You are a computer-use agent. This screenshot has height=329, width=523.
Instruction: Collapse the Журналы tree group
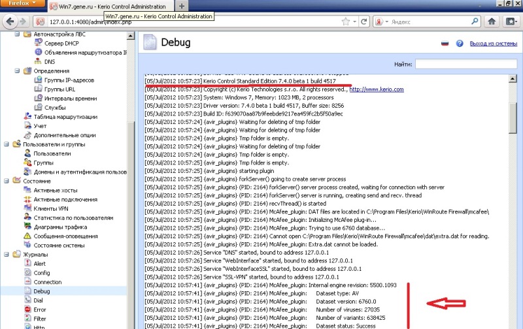(7, 255)
